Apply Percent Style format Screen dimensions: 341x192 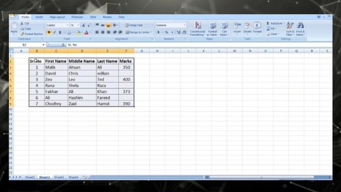point(167,32)
